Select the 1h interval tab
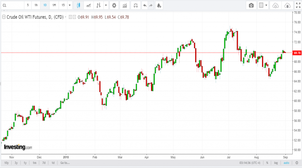302x168 pixels. click(x=36, y=5)
